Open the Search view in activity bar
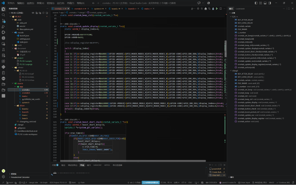 click(3, 15)
